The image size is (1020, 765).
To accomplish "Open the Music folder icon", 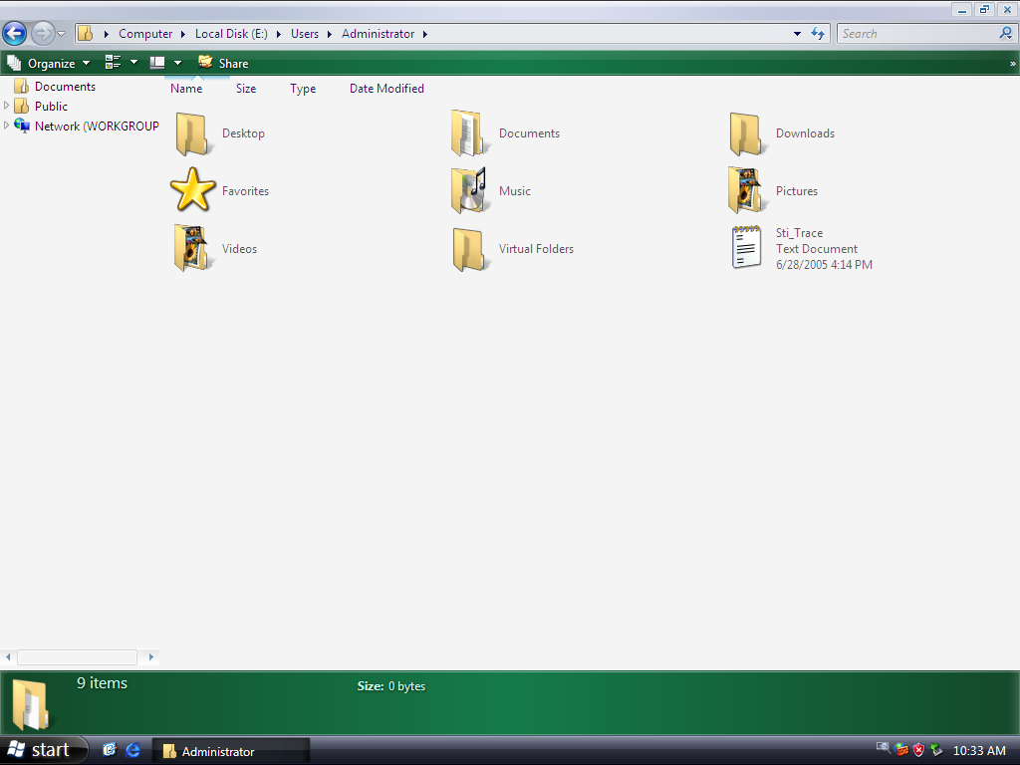I will point(469,190).
